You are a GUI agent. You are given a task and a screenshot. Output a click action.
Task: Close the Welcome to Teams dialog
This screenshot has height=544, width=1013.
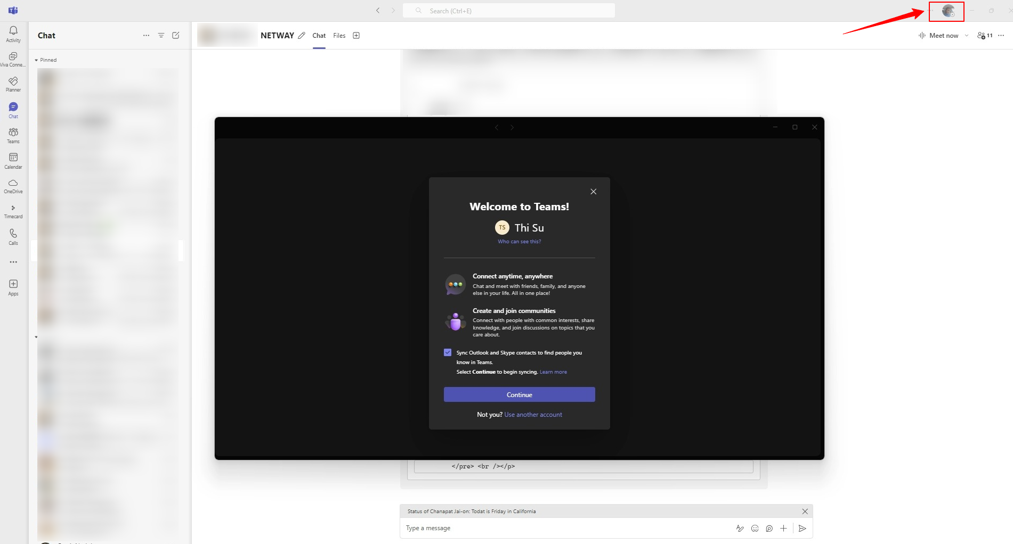pos(593,192)
